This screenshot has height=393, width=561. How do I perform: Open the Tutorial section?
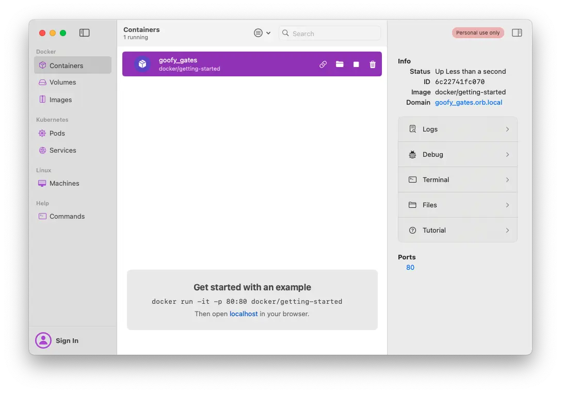457,230
